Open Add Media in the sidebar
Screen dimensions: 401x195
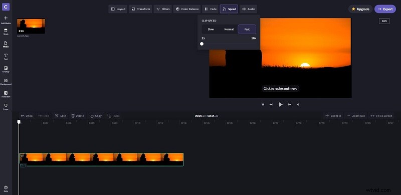coord(6,20)
